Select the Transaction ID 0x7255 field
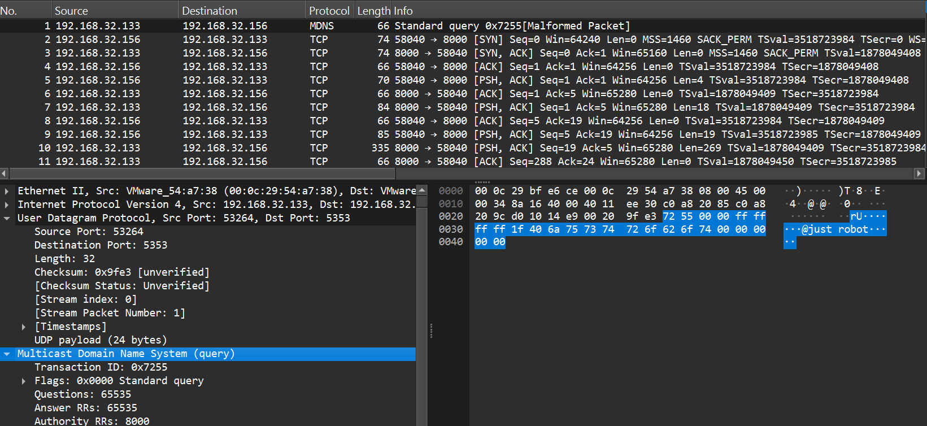The image size is (927, 426). [101, 367]
